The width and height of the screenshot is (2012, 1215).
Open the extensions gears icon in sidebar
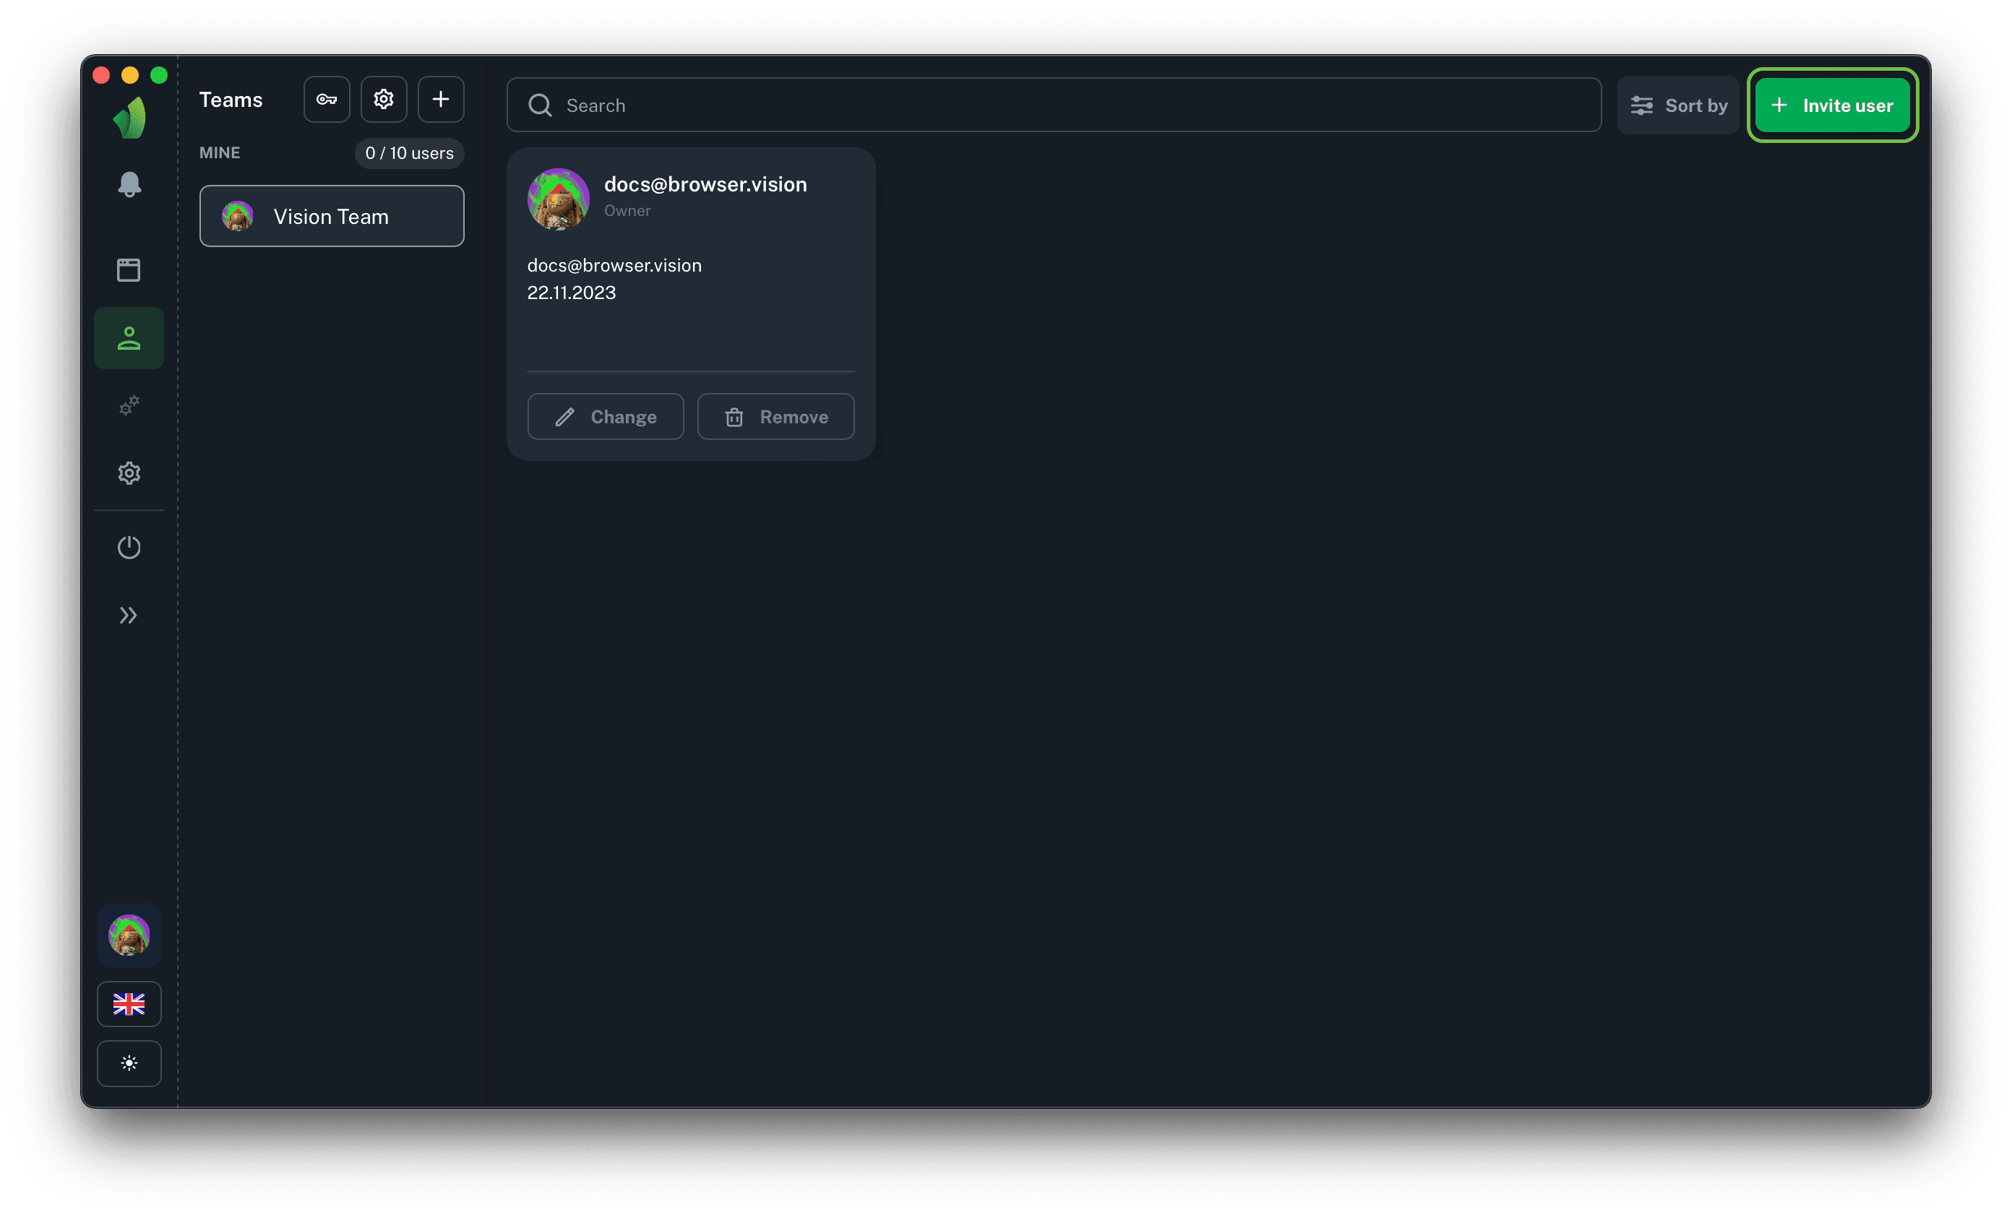(x=129, y=405)
